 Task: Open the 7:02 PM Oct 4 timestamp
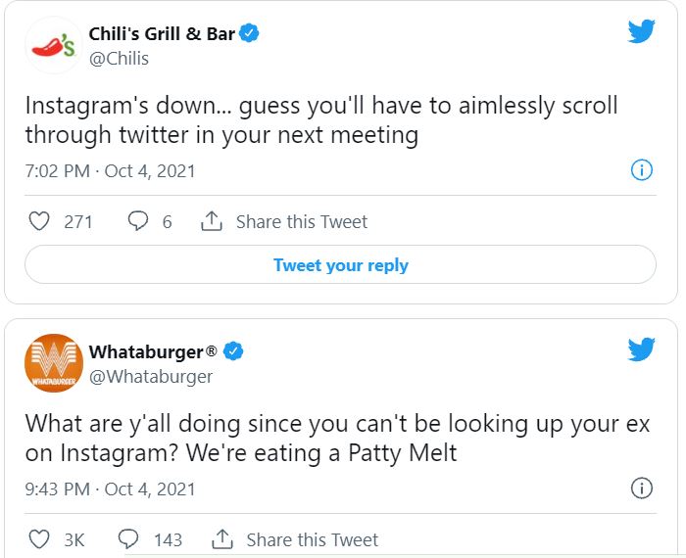[110, 171]
